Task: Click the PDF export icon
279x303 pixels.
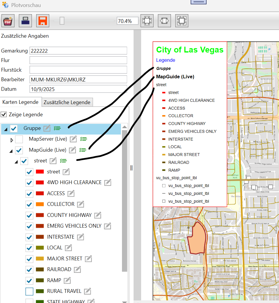Action: click(8, 21)
